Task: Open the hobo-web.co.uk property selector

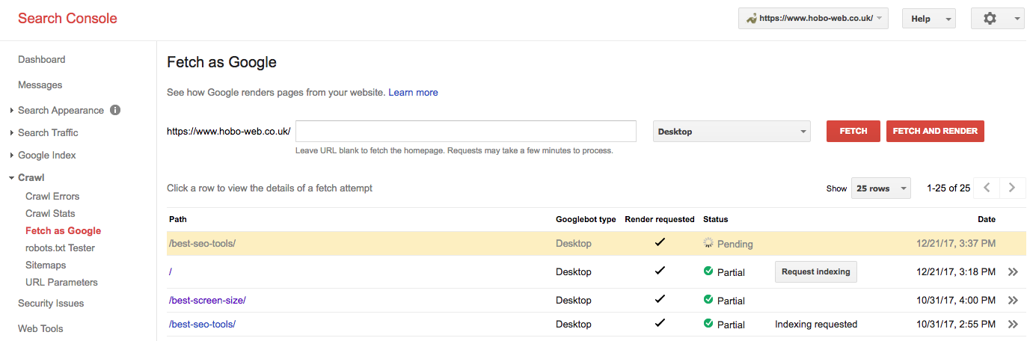Action: point(813,19)
